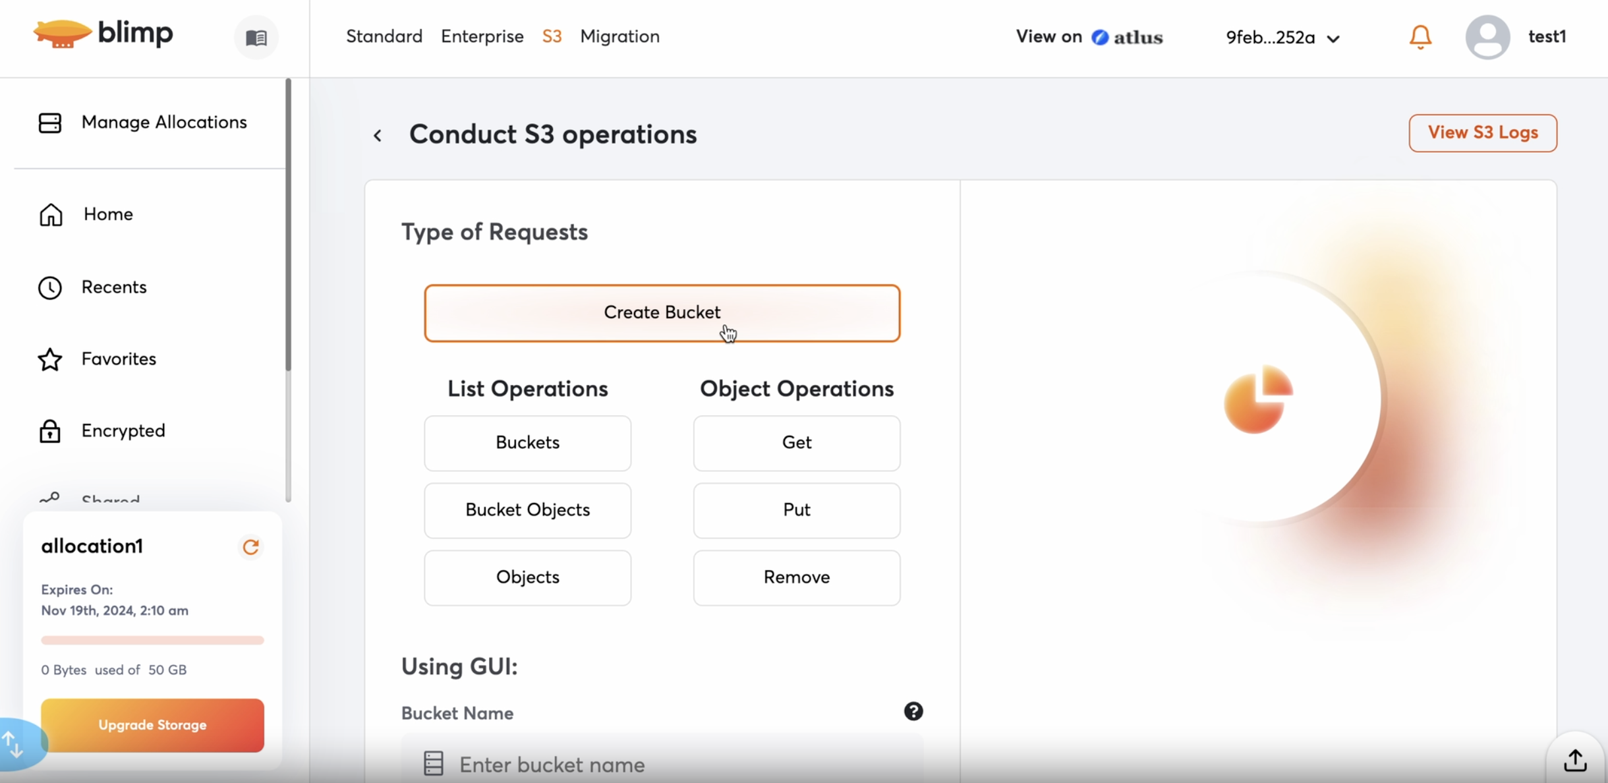The image size is (1608, 783).
Task: Click the blue transfer arrows bubble
Action: click(14, 745)
